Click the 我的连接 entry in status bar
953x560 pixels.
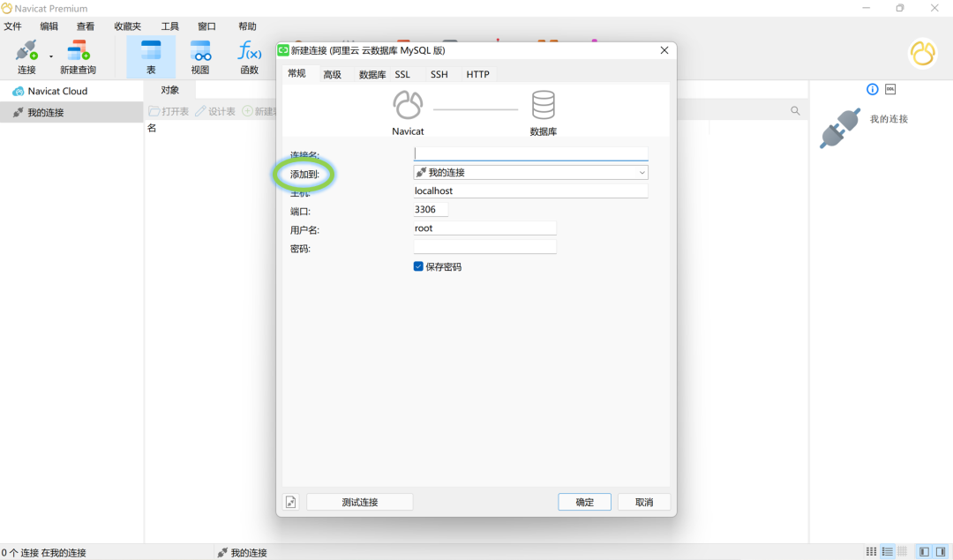pyautogui.click(x=242, y=552)
